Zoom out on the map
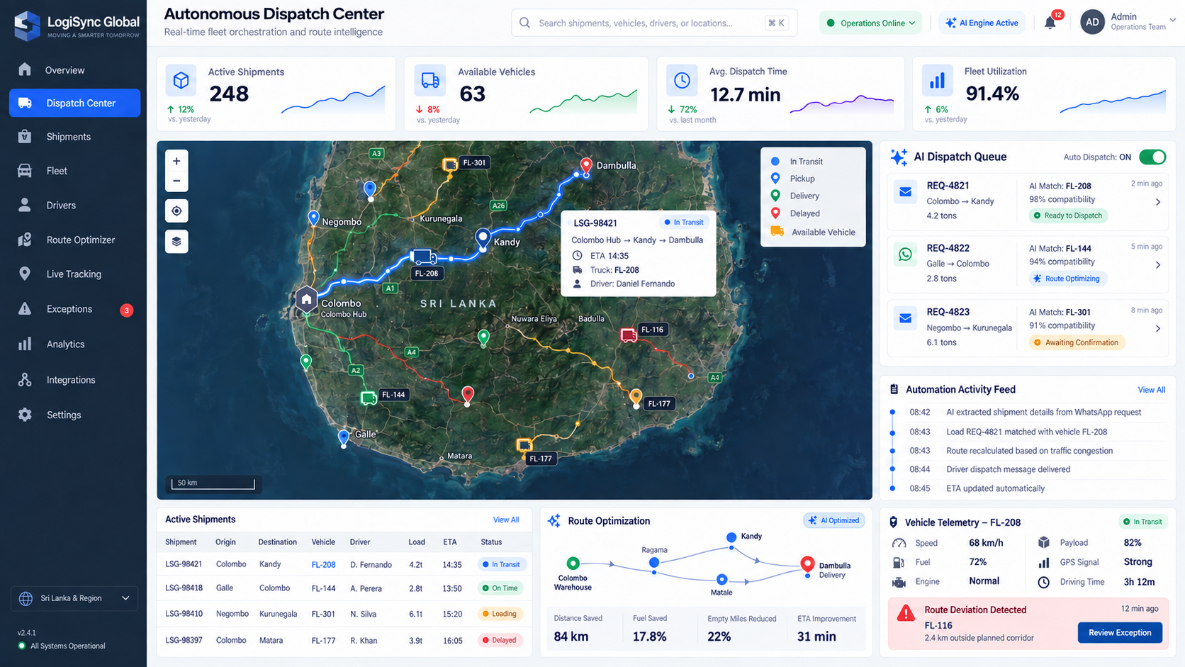This screenshot has height=667, width=1185. [176, 181]
